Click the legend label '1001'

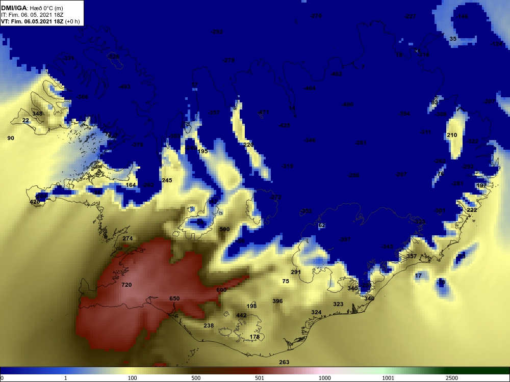click(388, 378)
